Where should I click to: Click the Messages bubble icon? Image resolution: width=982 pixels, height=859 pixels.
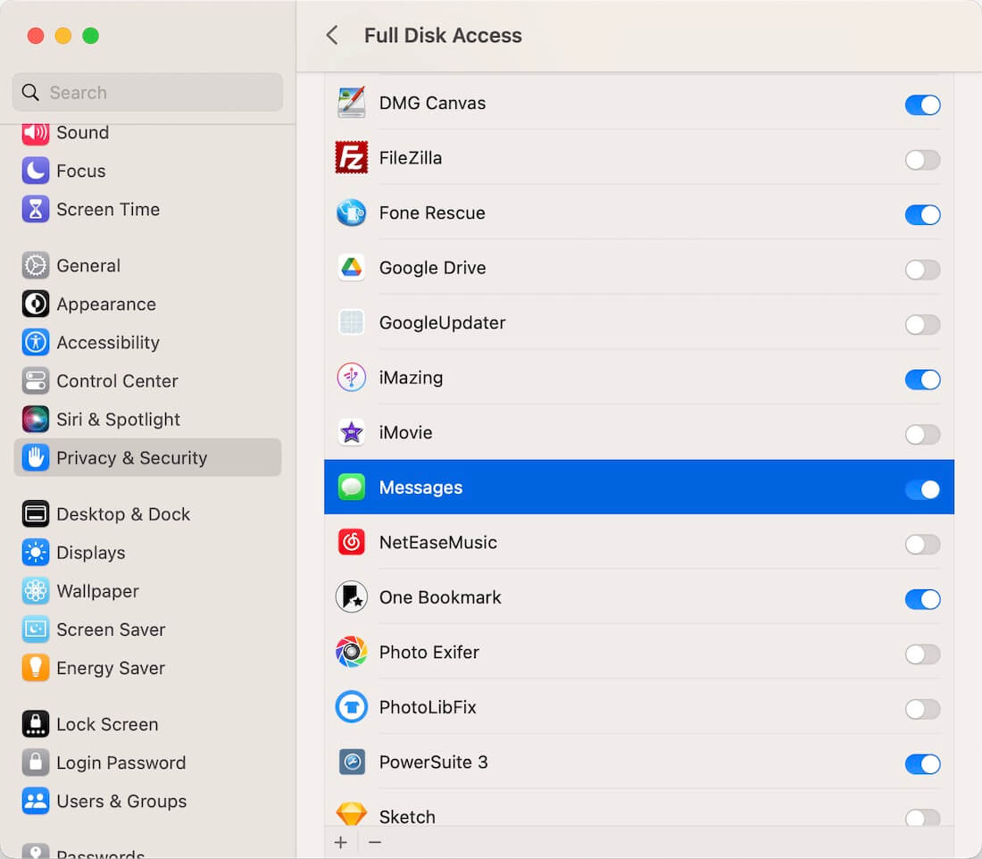click(352, 488)
